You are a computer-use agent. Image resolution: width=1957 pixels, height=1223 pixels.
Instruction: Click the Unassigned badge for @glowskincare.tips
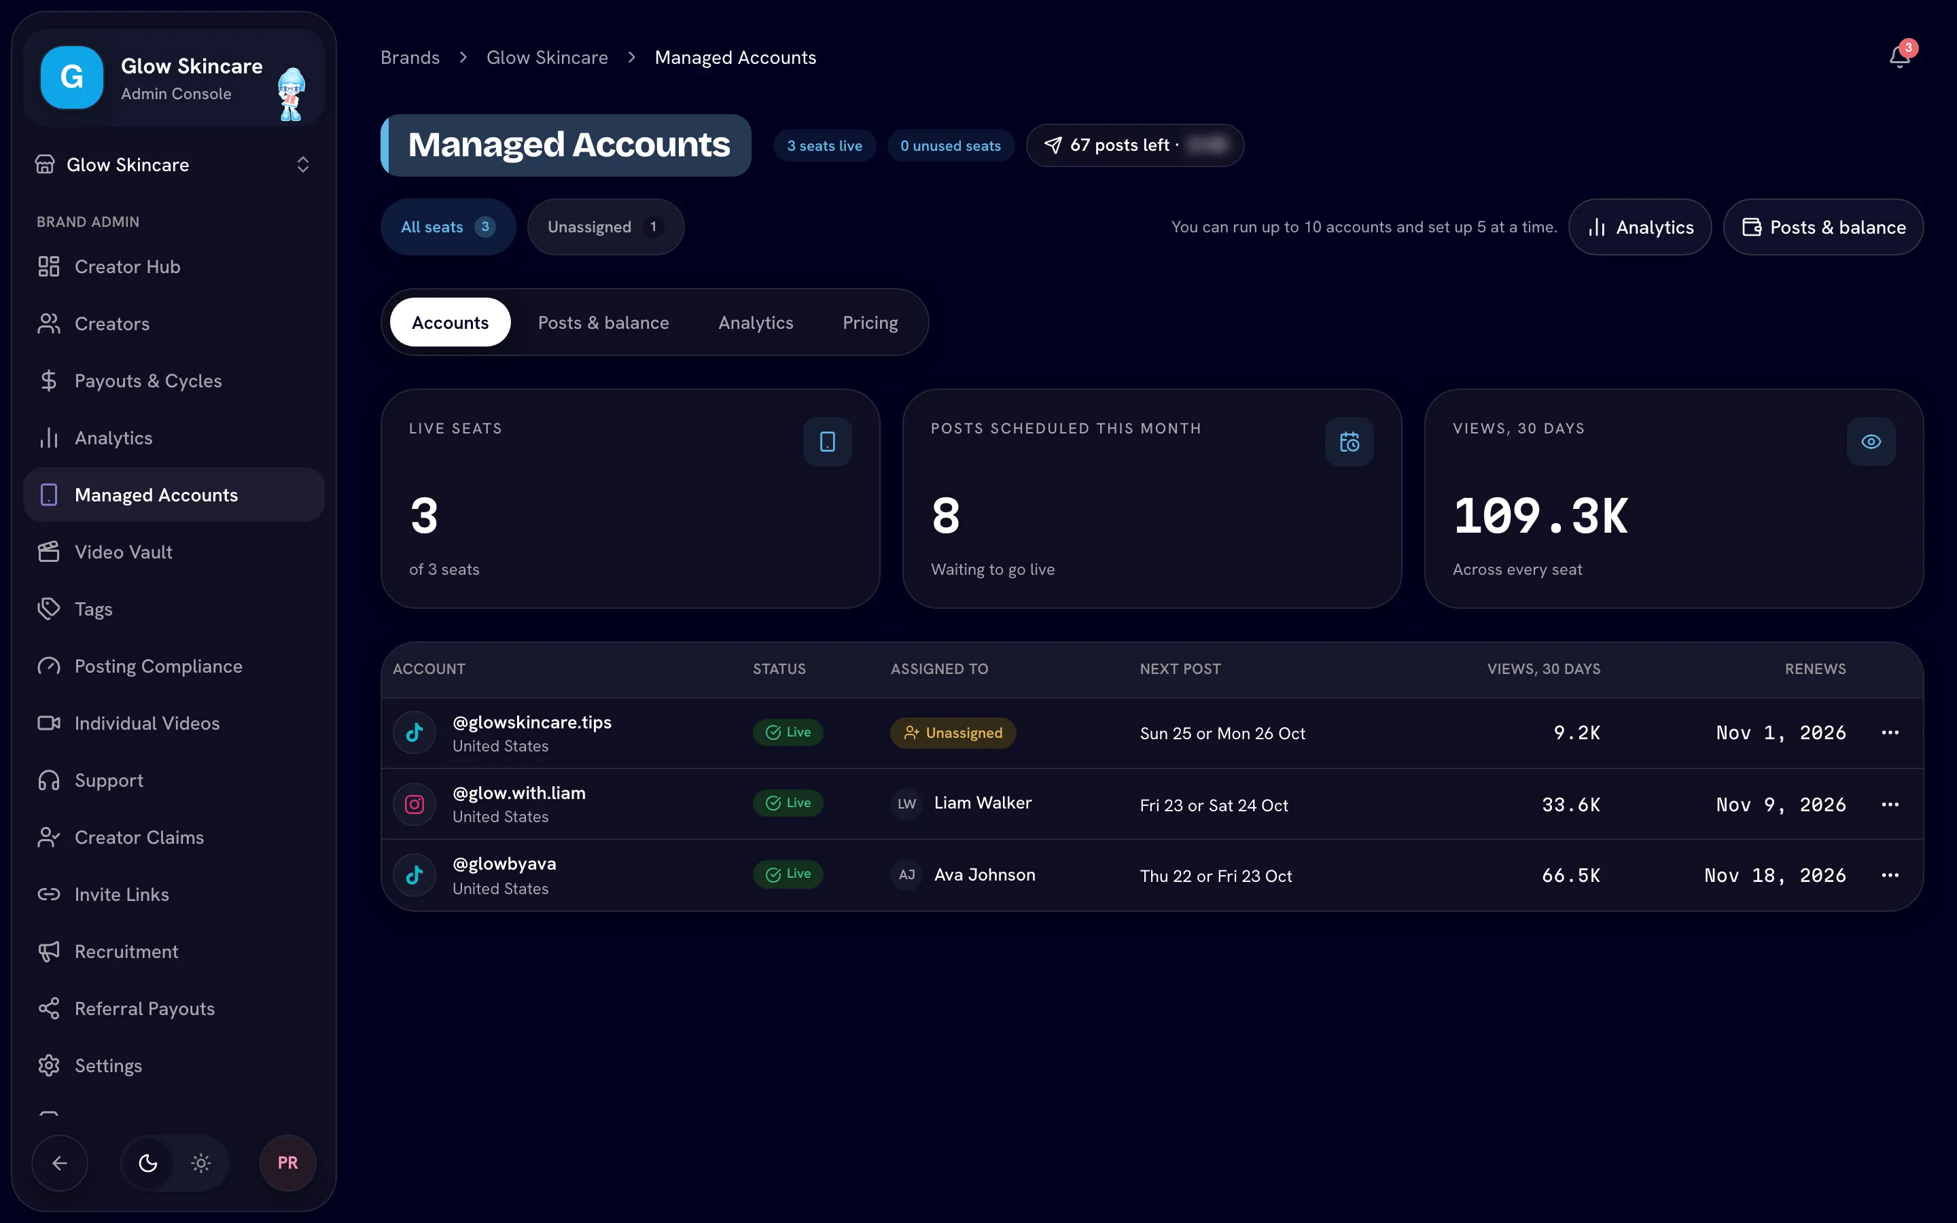(x=953, y=733)
